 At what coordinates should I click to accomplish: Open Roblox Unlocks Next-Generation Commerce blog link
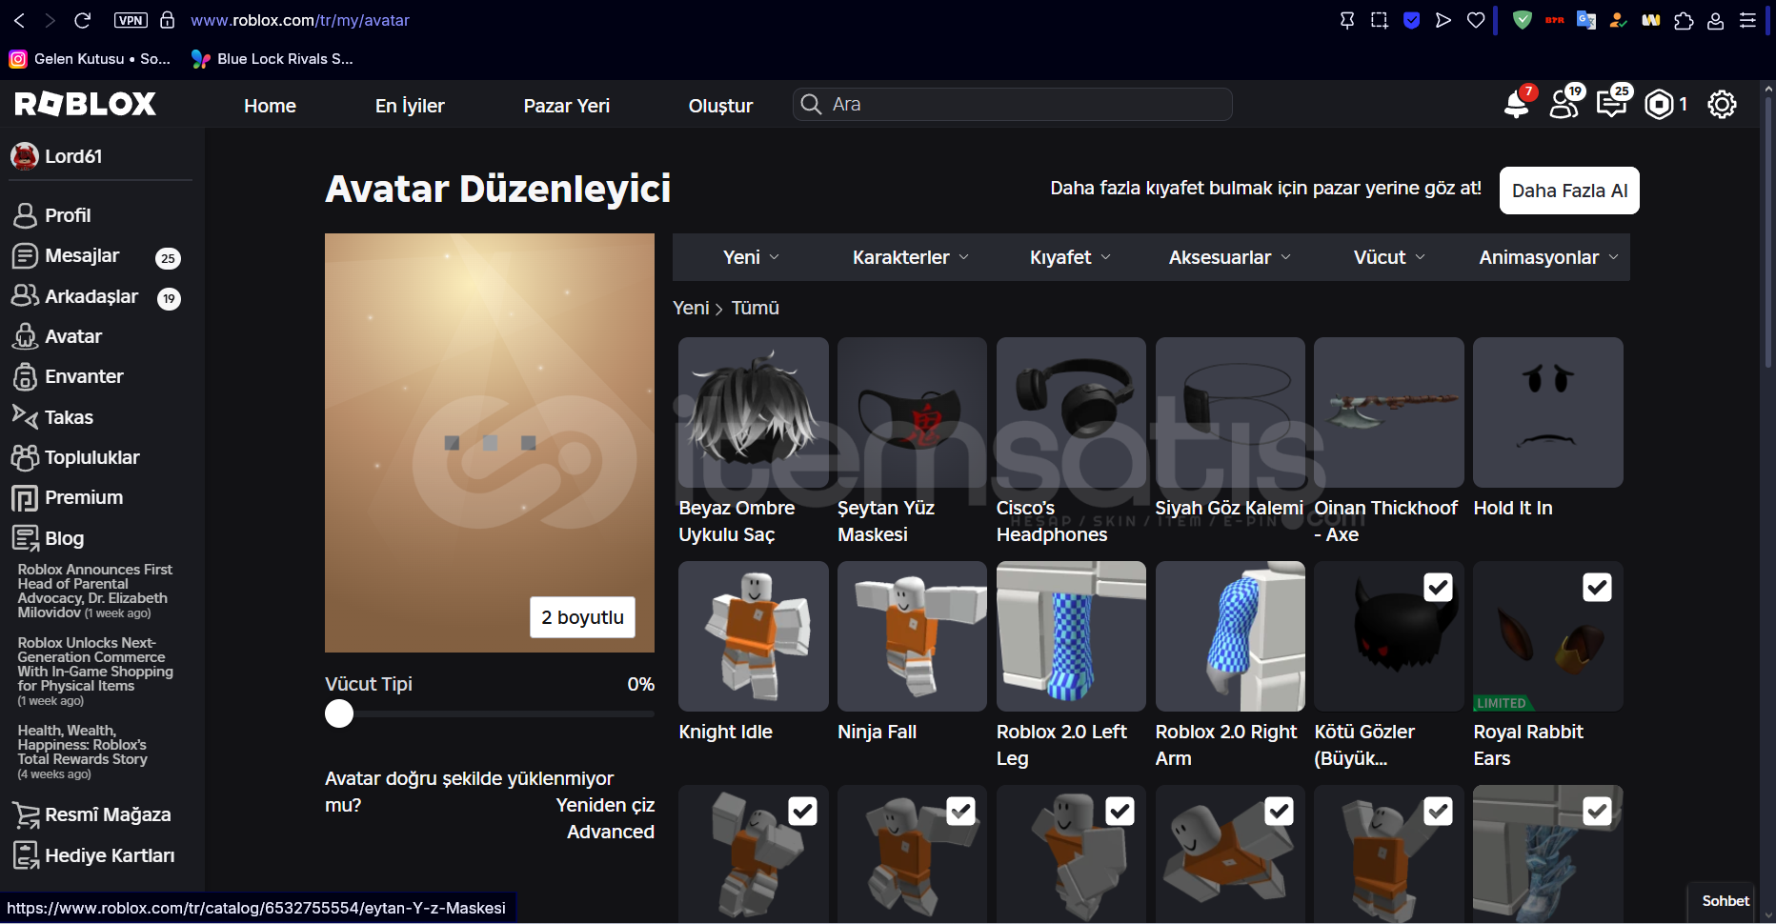95,672
